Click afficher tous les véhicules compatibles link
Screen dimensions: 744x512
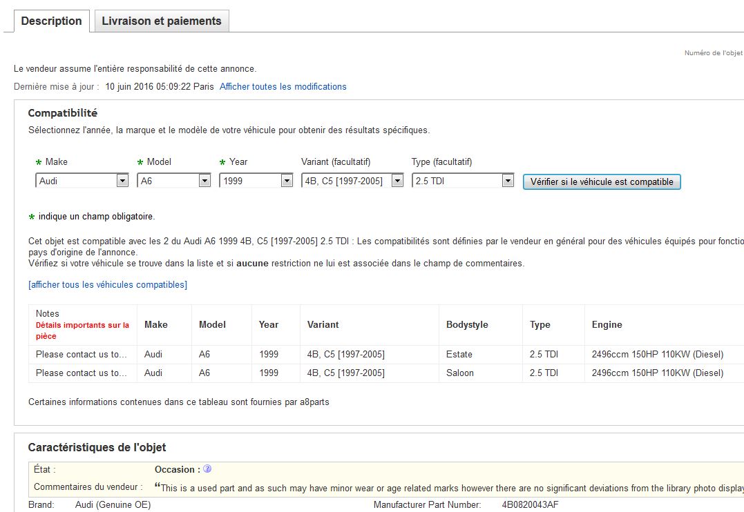(108, 285)
